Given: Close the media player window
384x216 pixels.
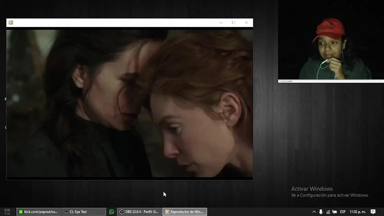Looking at the screenshot, I should (246, 22).
